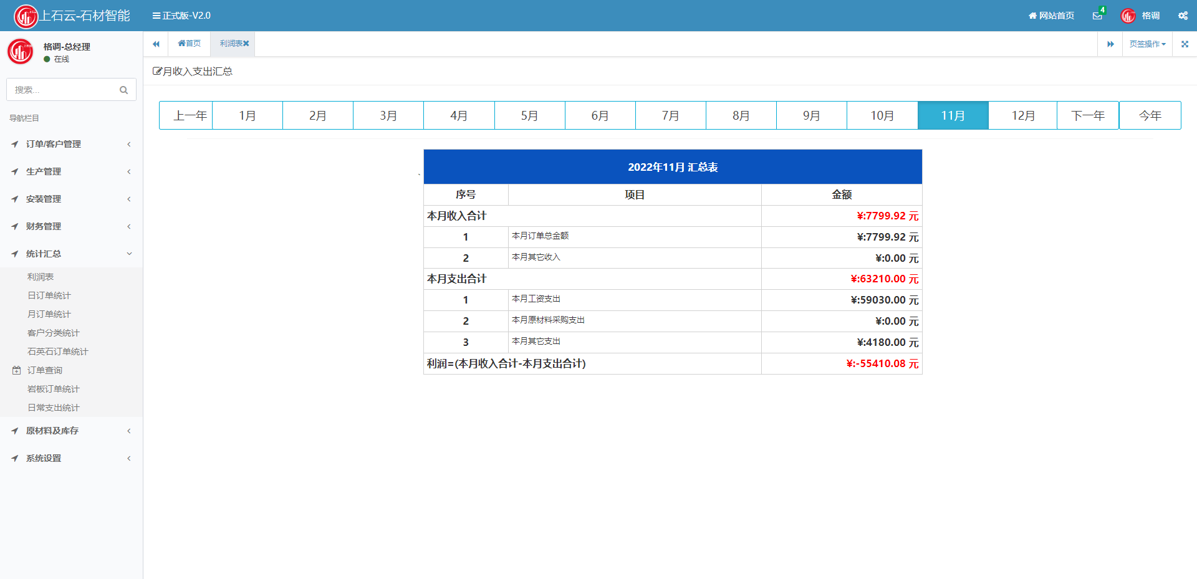
Task: Expand the 财务管理 menu chevron
Action: click(129, 226)
